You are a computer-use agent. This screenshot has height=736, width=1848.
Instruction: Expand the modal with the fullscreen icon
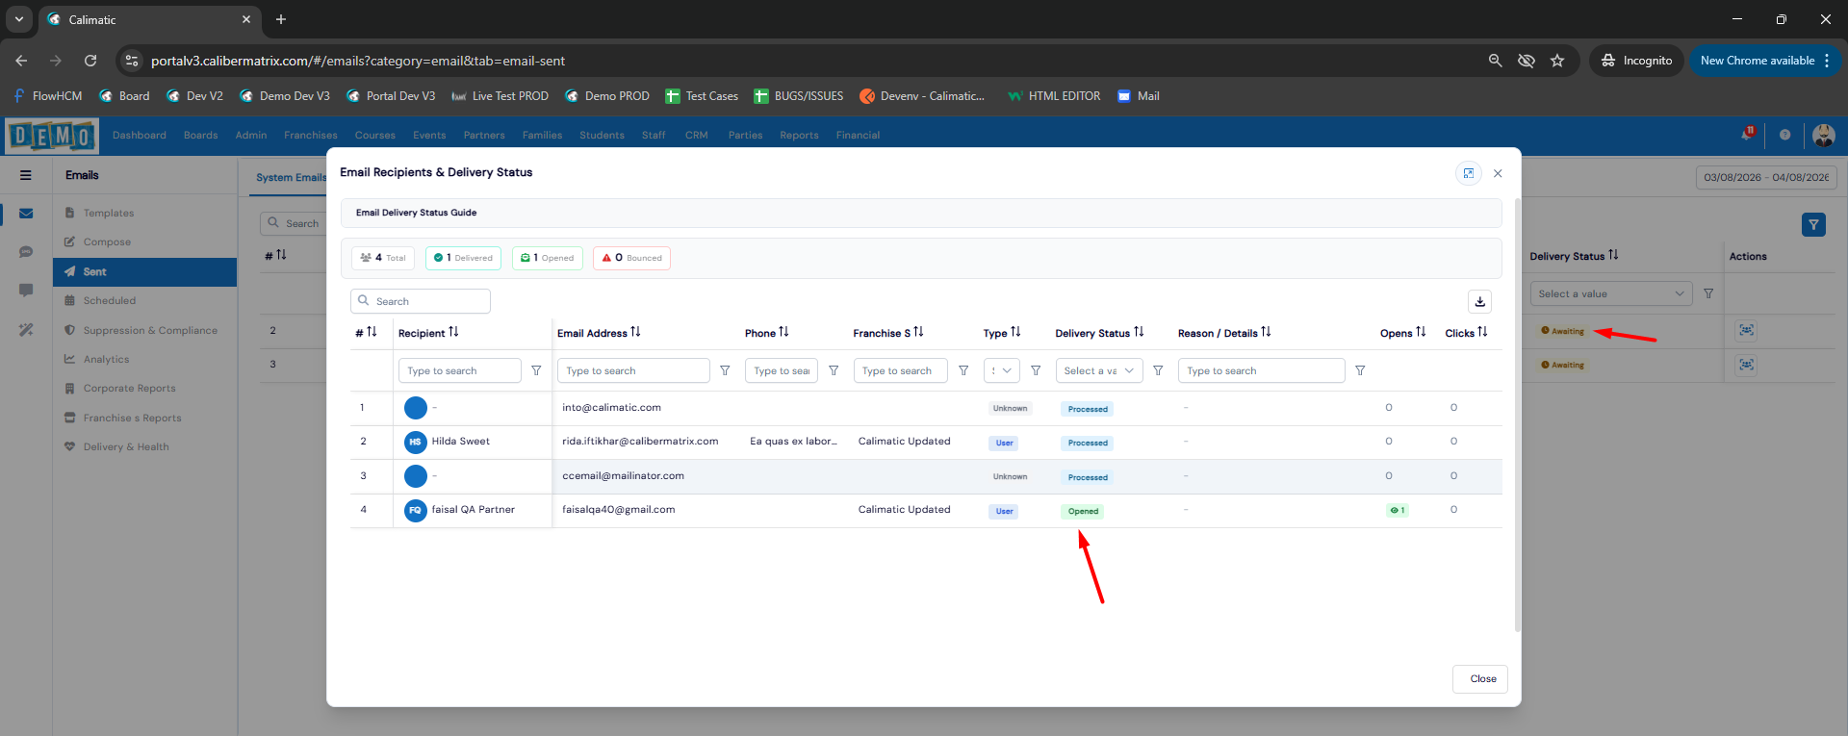coord(1468,173)
